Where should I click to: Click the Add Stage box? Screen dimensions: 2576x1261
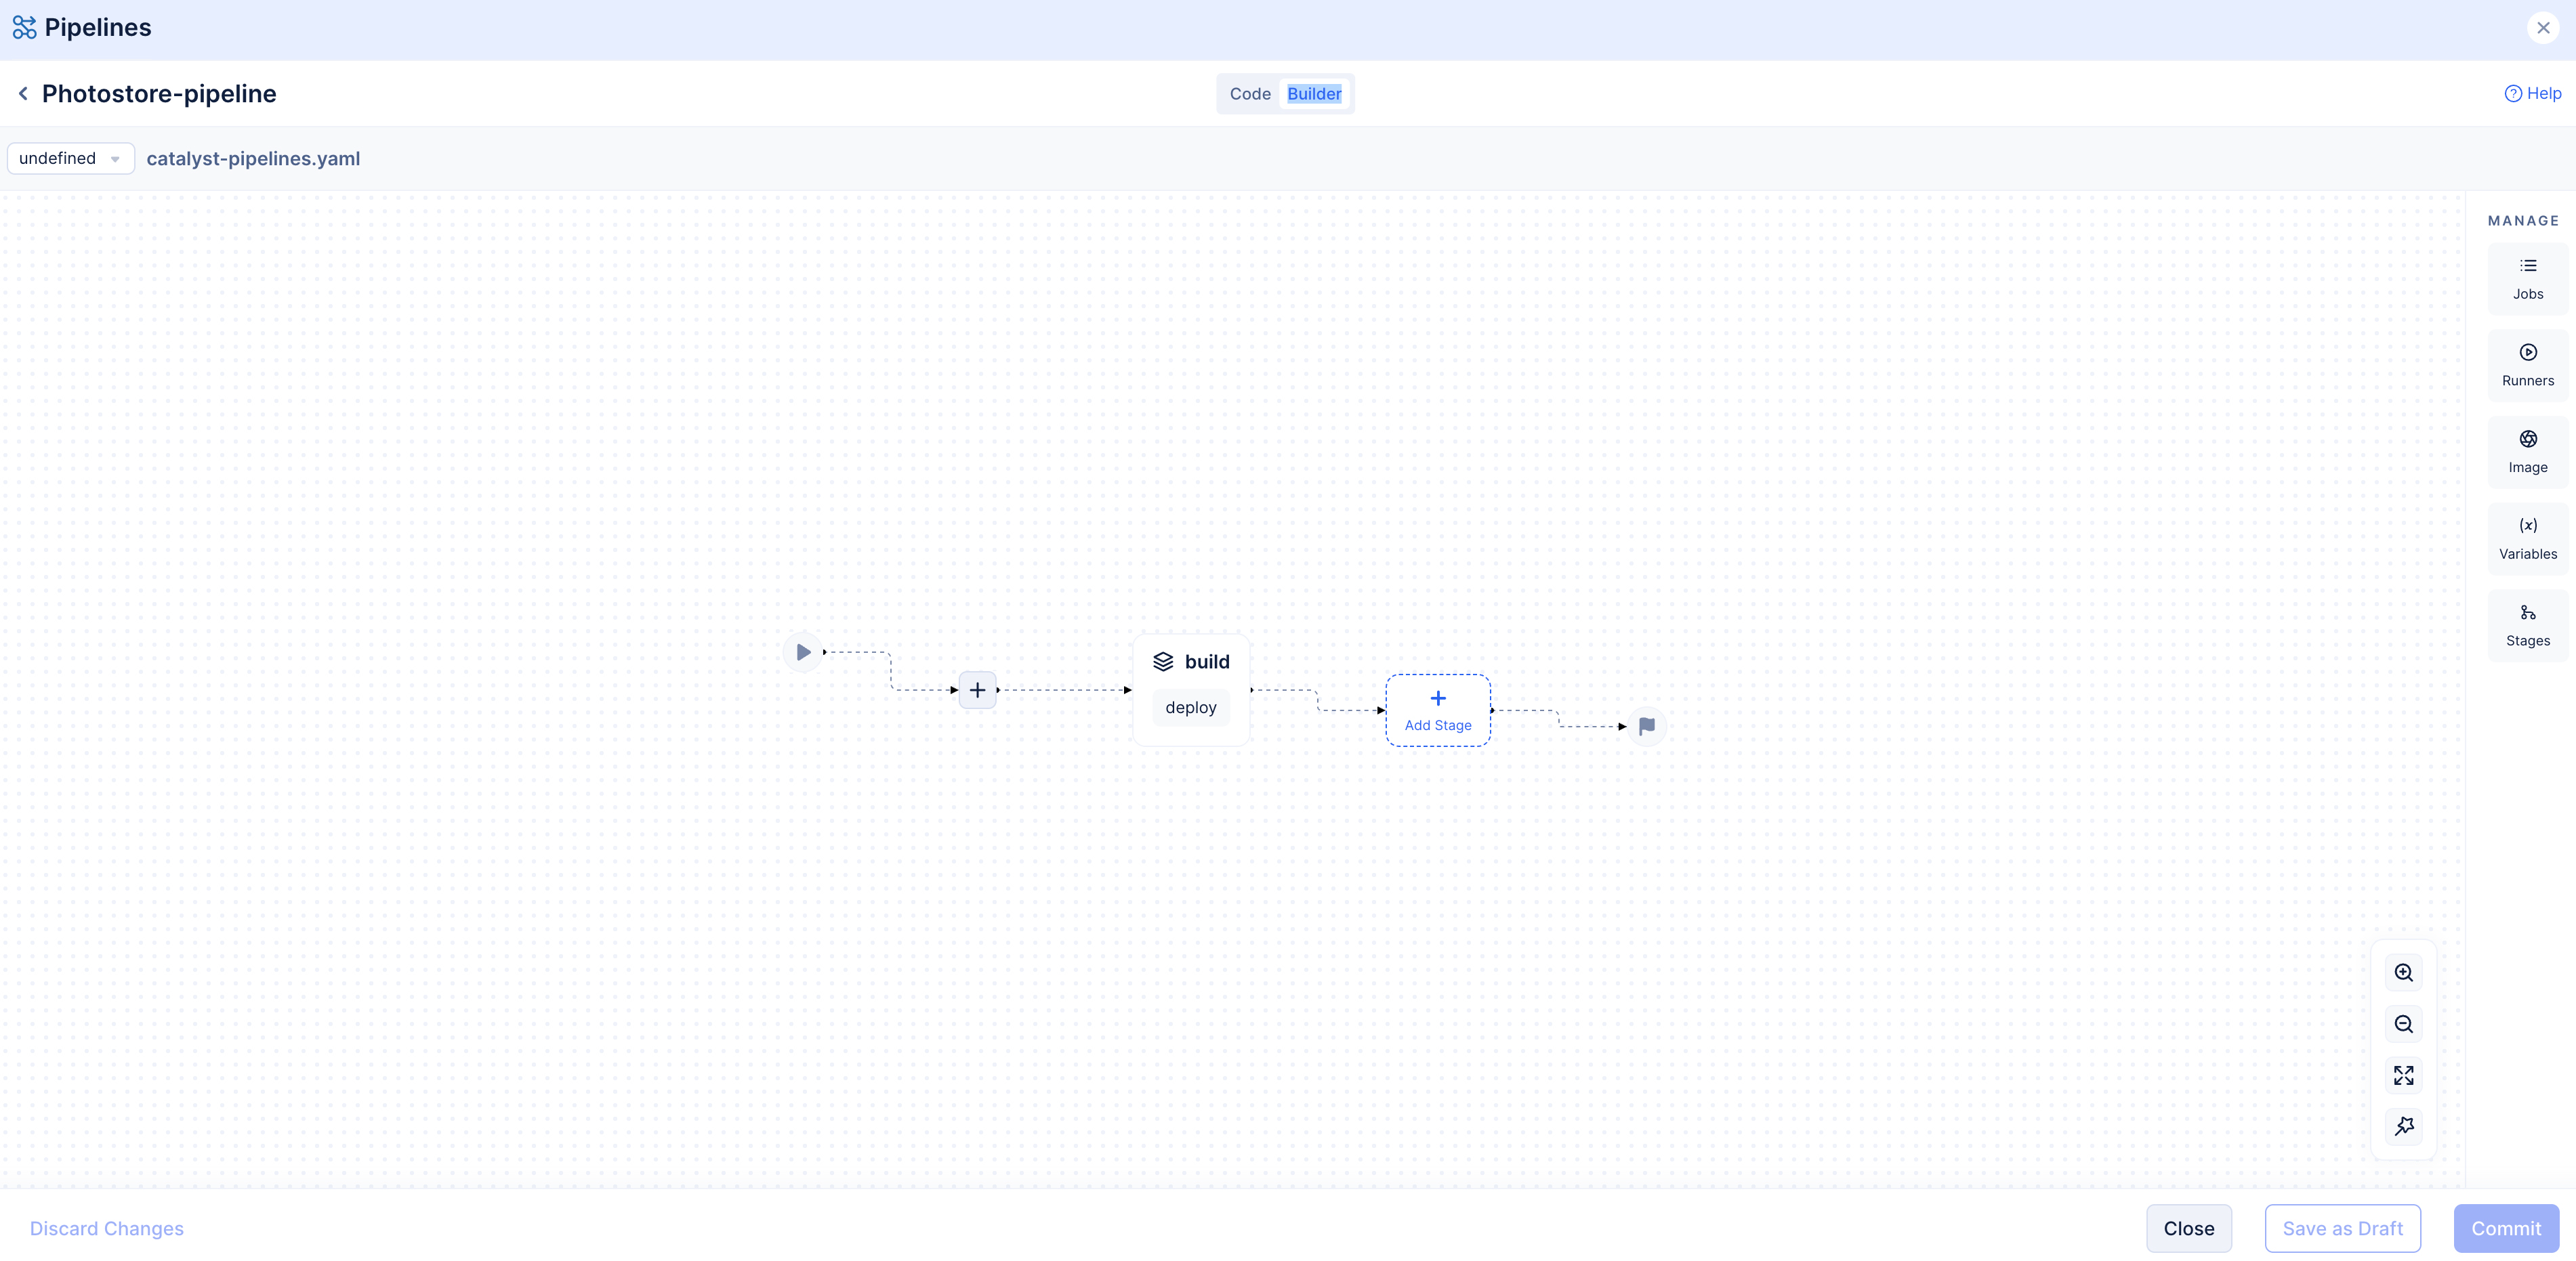click(1437, 710)
